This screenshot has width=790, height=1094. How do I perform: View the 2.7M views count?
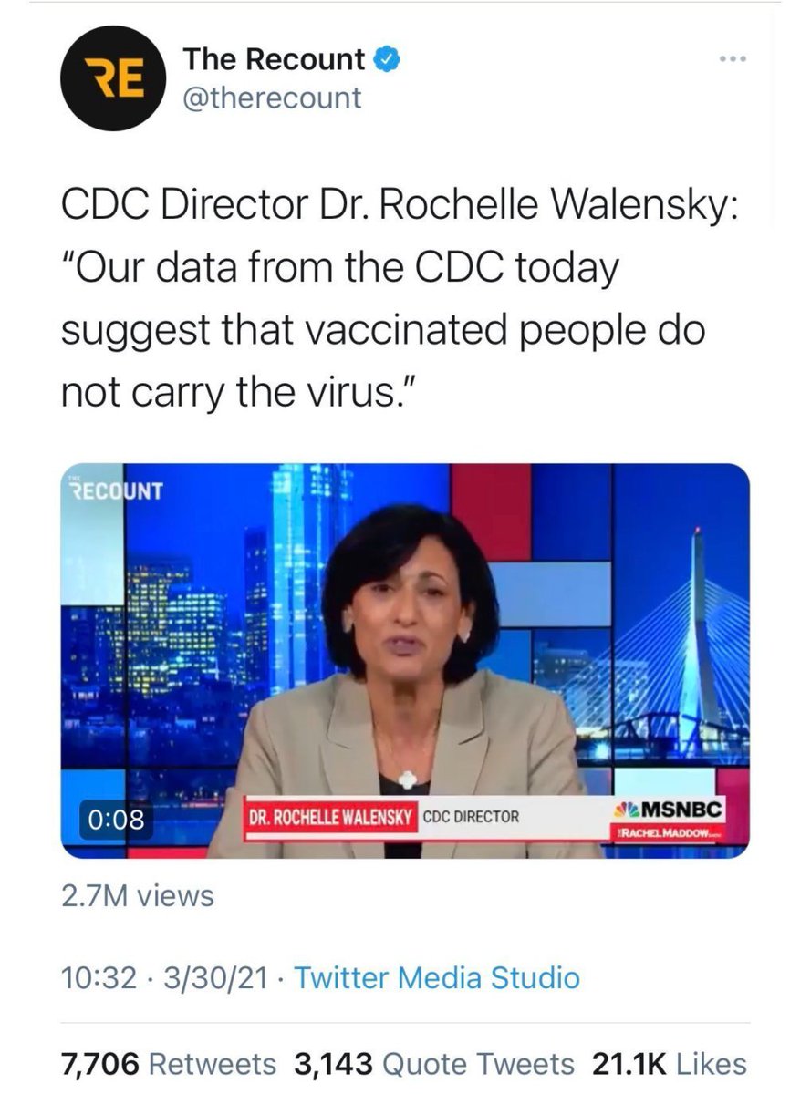(138, 895)
